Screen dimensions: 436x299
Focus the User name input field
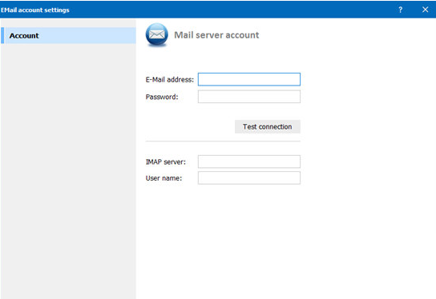pyautogui.click(x=249, y=177)
